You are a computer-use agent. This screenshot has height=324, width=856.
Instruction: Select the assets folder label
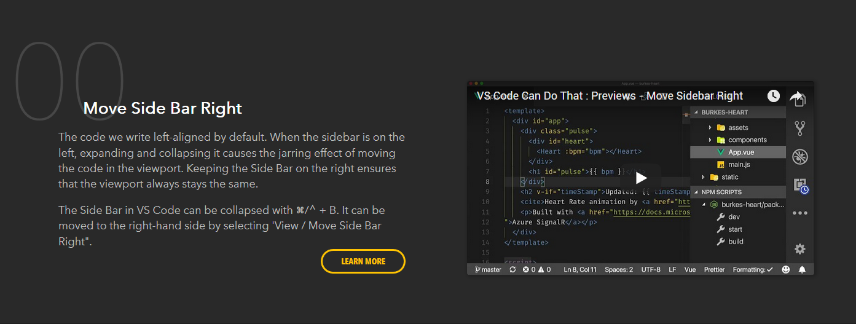738,127
